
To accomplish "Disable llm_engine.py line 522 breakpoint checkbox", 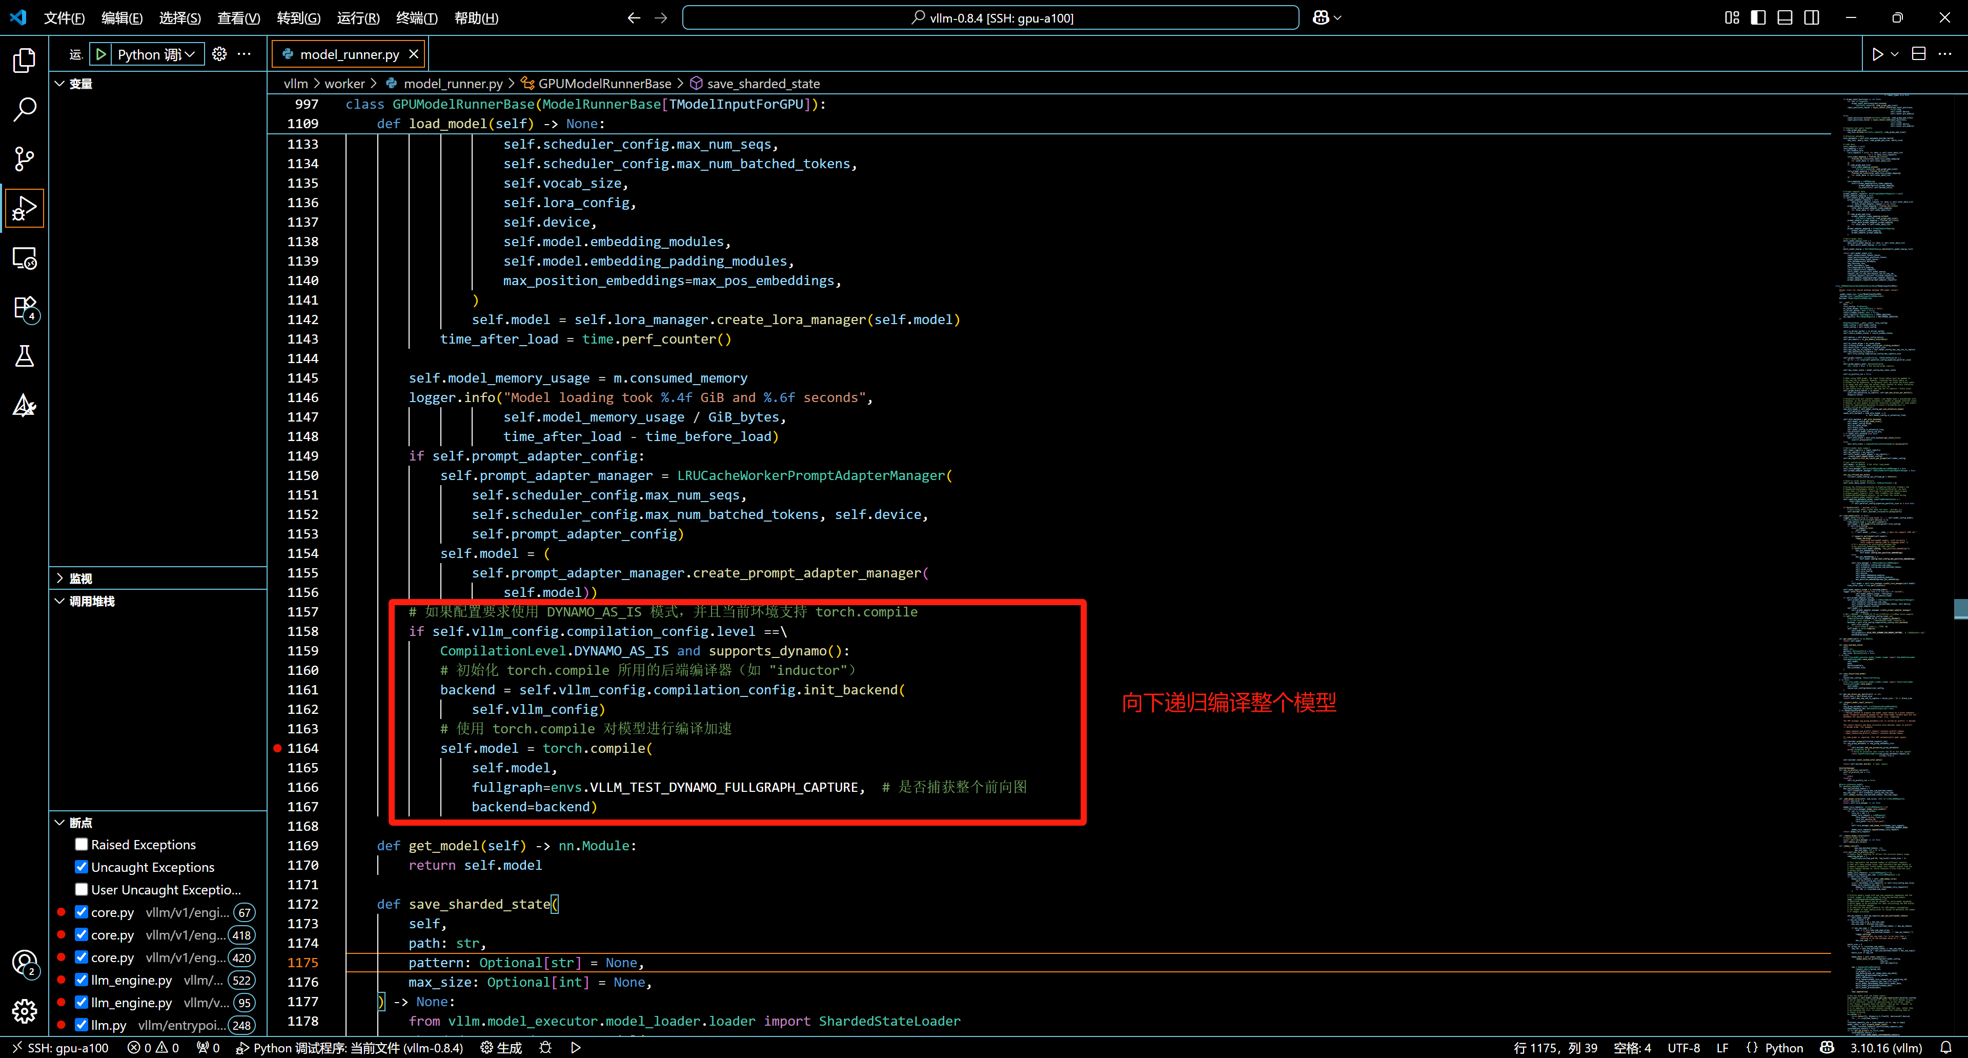I will (82, 979).
